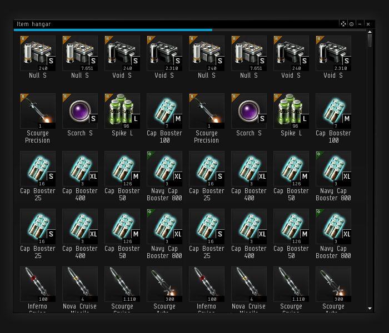Select the rightmost Null S stack of 240
The width and height of the screenshot is (389, 333).
pyautogui.click(x=207, y=53)
